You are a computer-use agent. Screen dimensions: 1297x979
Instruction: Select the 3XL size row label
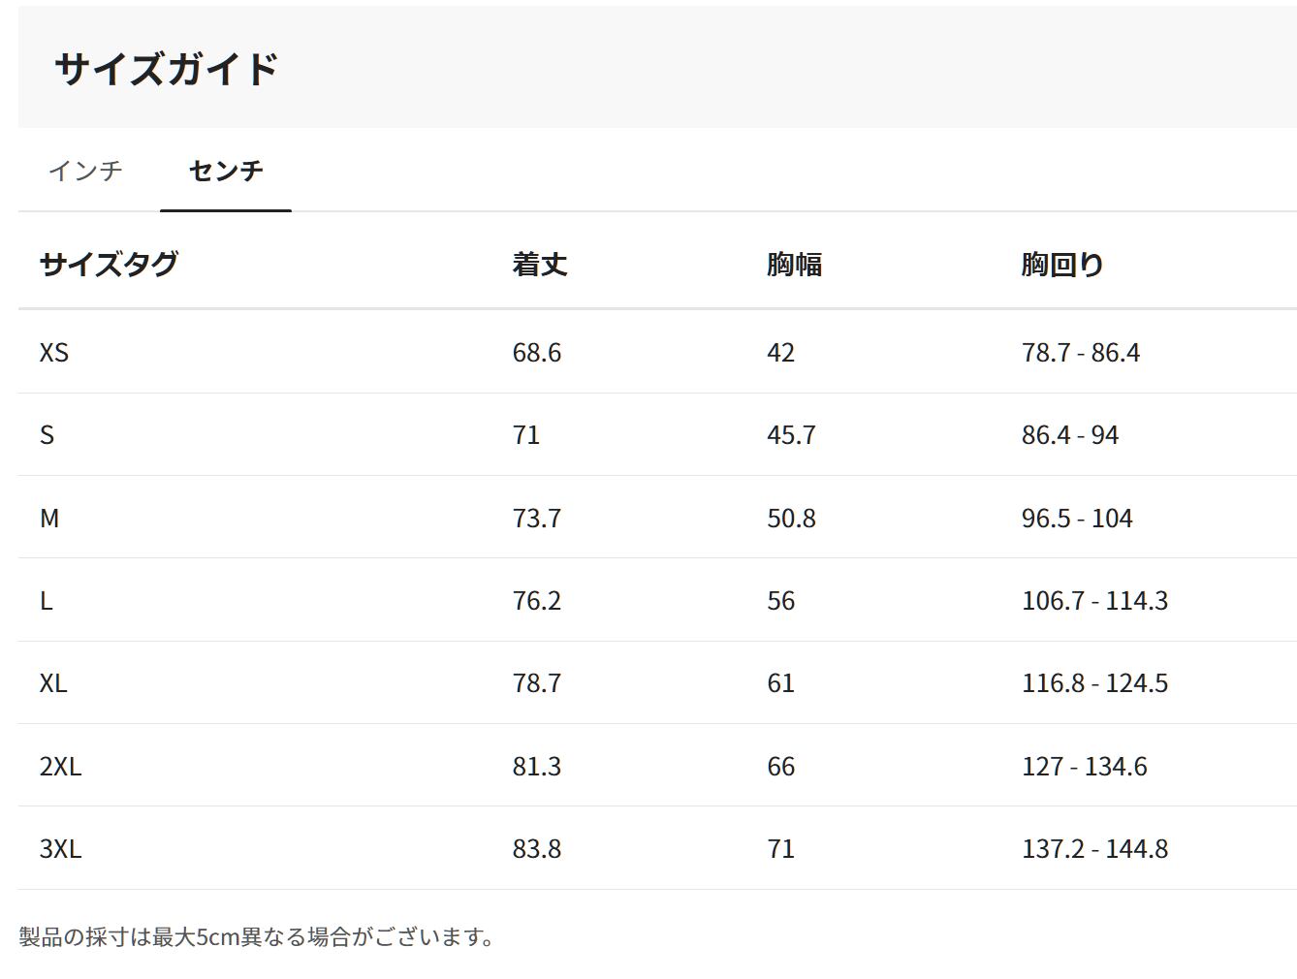point(60,849)
